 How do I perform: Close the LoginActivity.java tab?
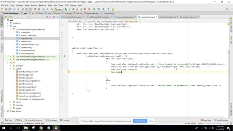pos(156,17)
